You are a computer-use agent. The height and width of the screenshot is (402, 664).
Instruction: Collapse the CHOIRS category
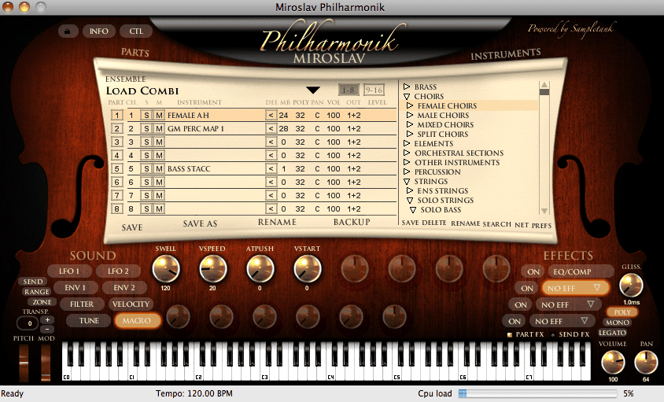point(407,97)
